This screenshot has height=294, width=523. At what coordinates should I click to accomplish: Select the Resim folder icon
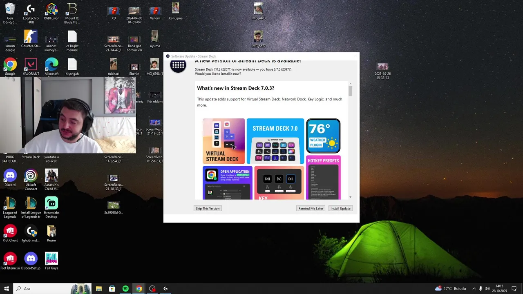[x=51, y=234]
